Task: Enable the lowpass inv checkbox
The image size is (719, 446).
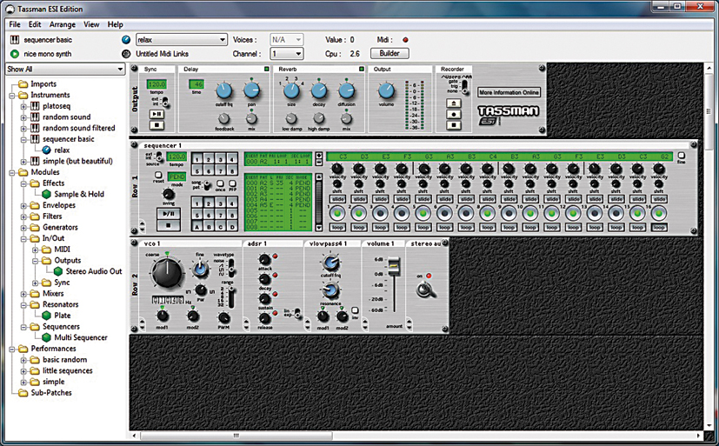Action: pyautogui.click(x=355, y=310)
